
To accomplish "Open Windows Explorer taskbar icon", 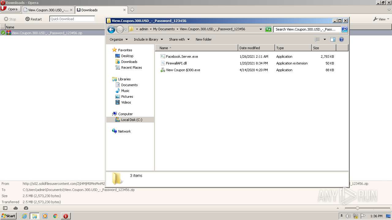I will (x=35, y=216).
